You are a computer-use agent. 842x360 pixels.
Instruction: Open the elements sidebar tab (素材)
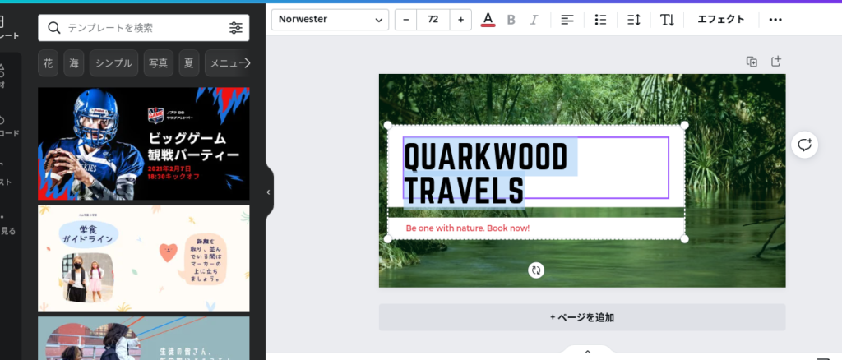tap(2, 76)
